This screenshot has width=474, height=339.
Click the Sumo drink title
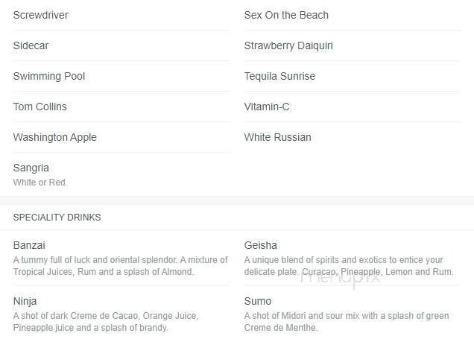click(258, 301)
